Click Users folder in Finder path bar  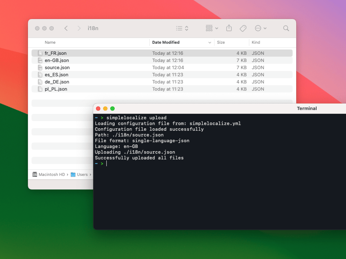(x=79, y=174)
